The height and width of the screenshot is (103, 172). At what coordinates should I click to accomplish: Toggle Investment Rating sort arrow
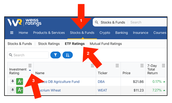pos(30,70)
